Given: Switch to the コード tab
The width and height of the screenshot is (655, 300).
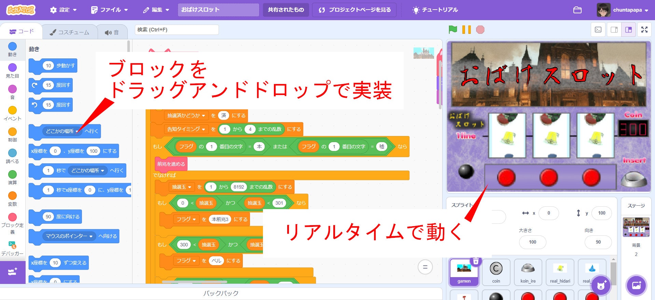Looking at the screenshot, I should (x=22, y=31).
